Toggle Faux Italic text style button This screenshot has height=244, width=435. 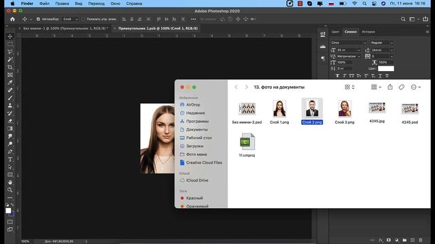click(x=345, y=75)
